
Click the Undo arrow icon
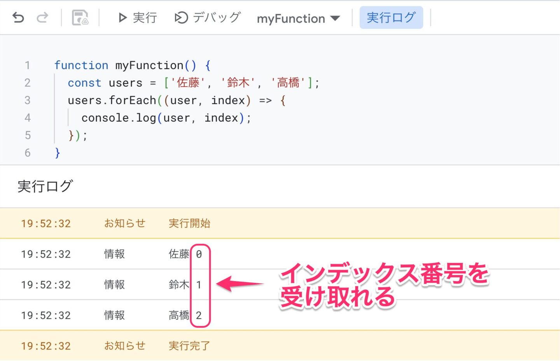[17, 17]
